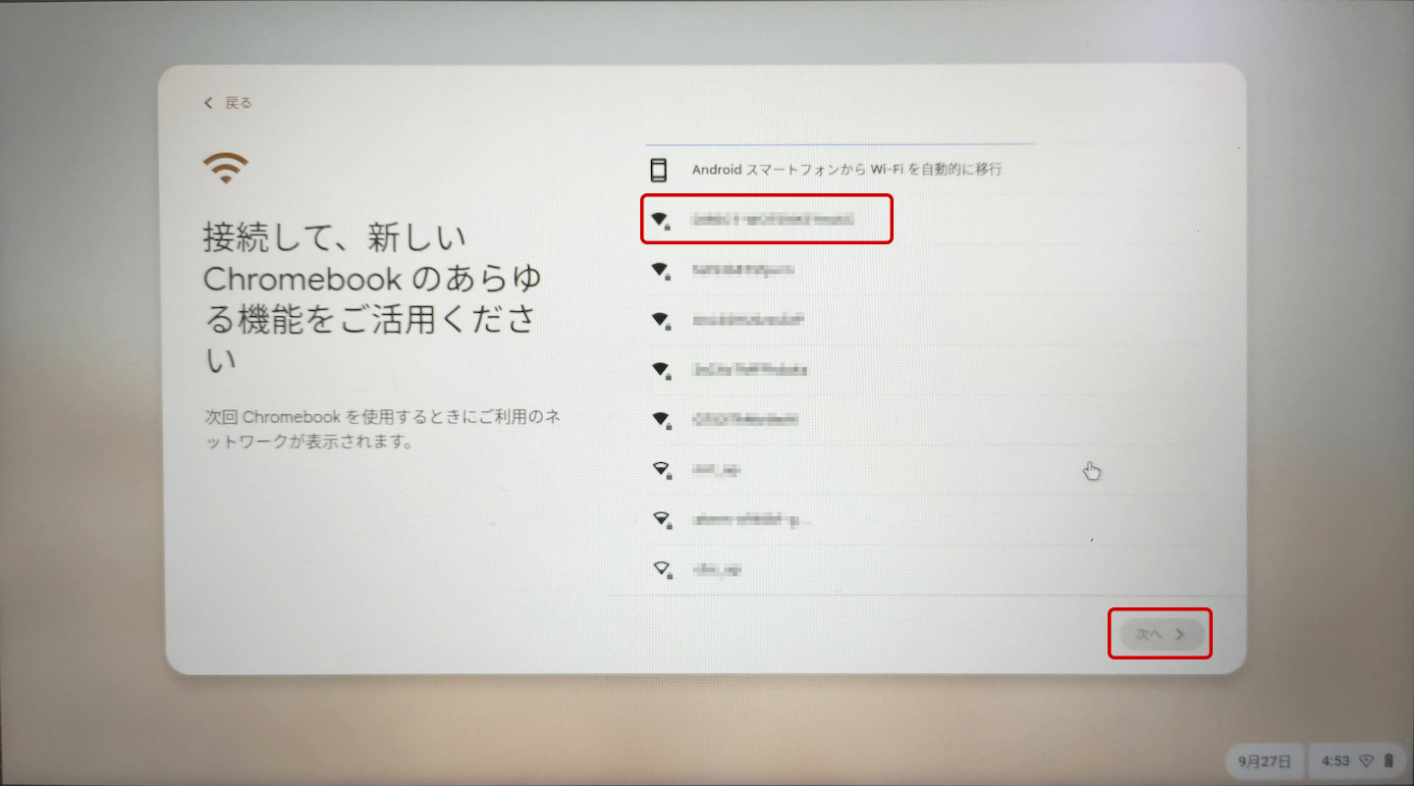The image size is (1414, 786).
Task: Click the Android smartphone icon
Action: pos(659,170)
